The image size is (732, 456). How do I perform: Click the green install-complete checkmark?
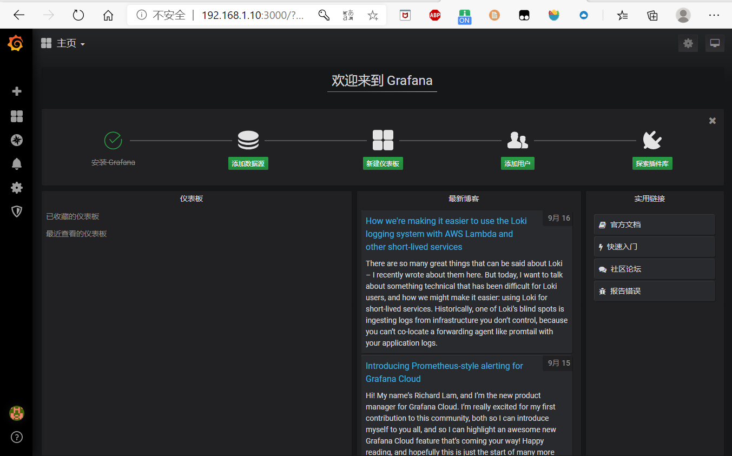click(113, 140)
